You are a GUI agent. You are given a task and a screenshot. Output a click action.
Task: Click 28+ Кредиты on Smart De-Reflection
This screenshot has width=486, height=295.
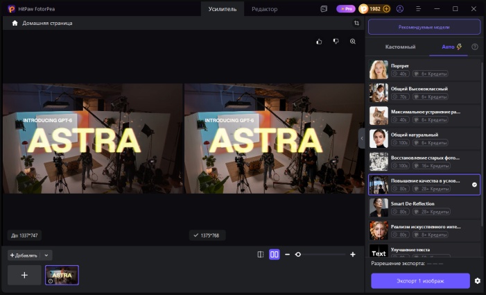pyautogui.click(x=431, y=212)
